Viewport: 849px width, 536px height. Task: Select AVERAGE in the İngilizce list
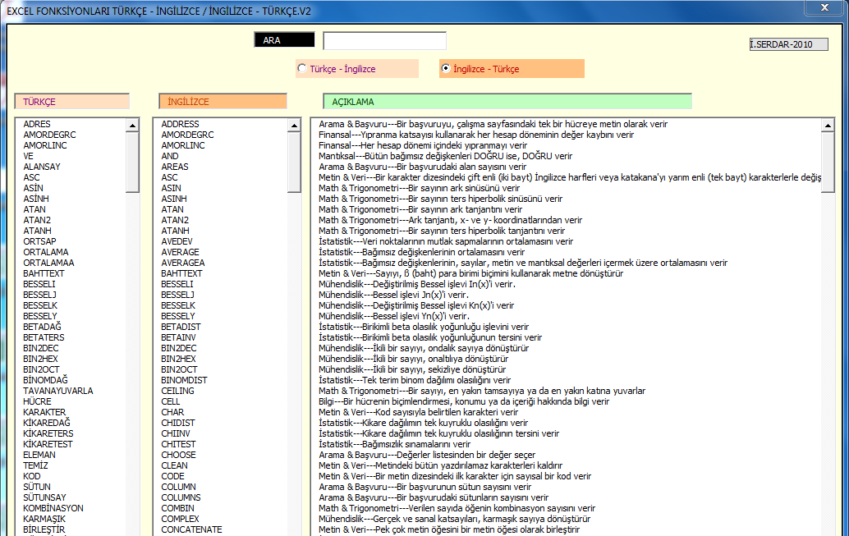[181, 252]
